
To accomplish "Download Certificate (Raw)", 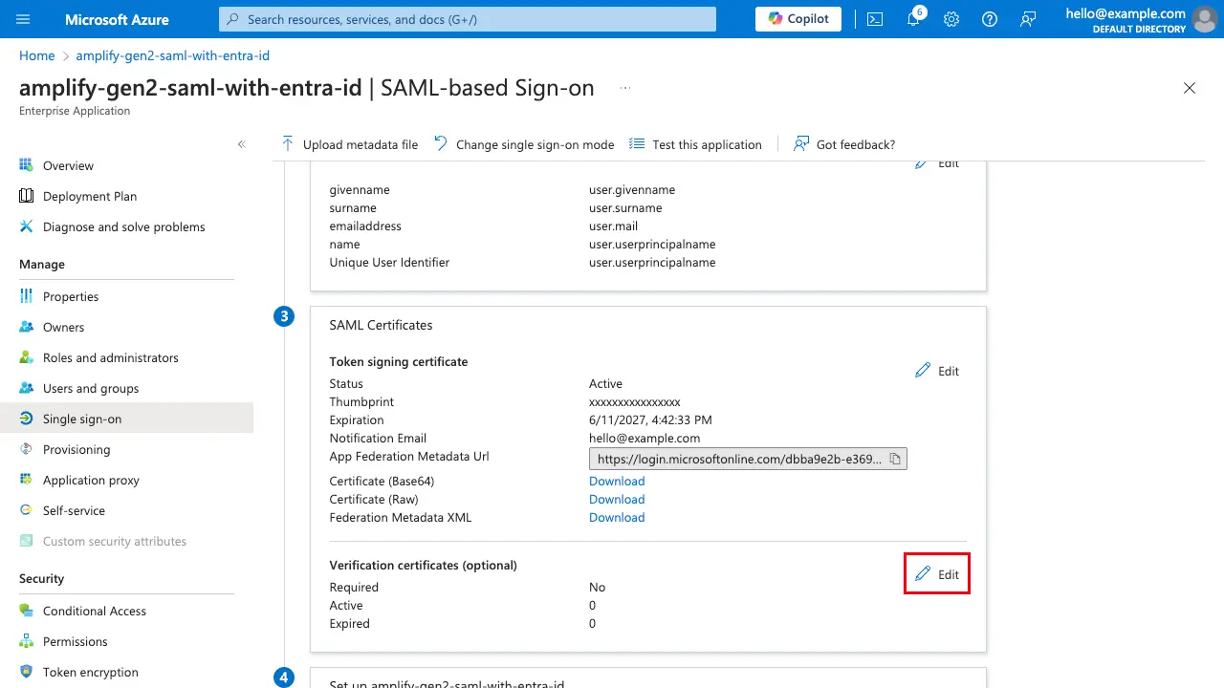I will pos(617,499).
